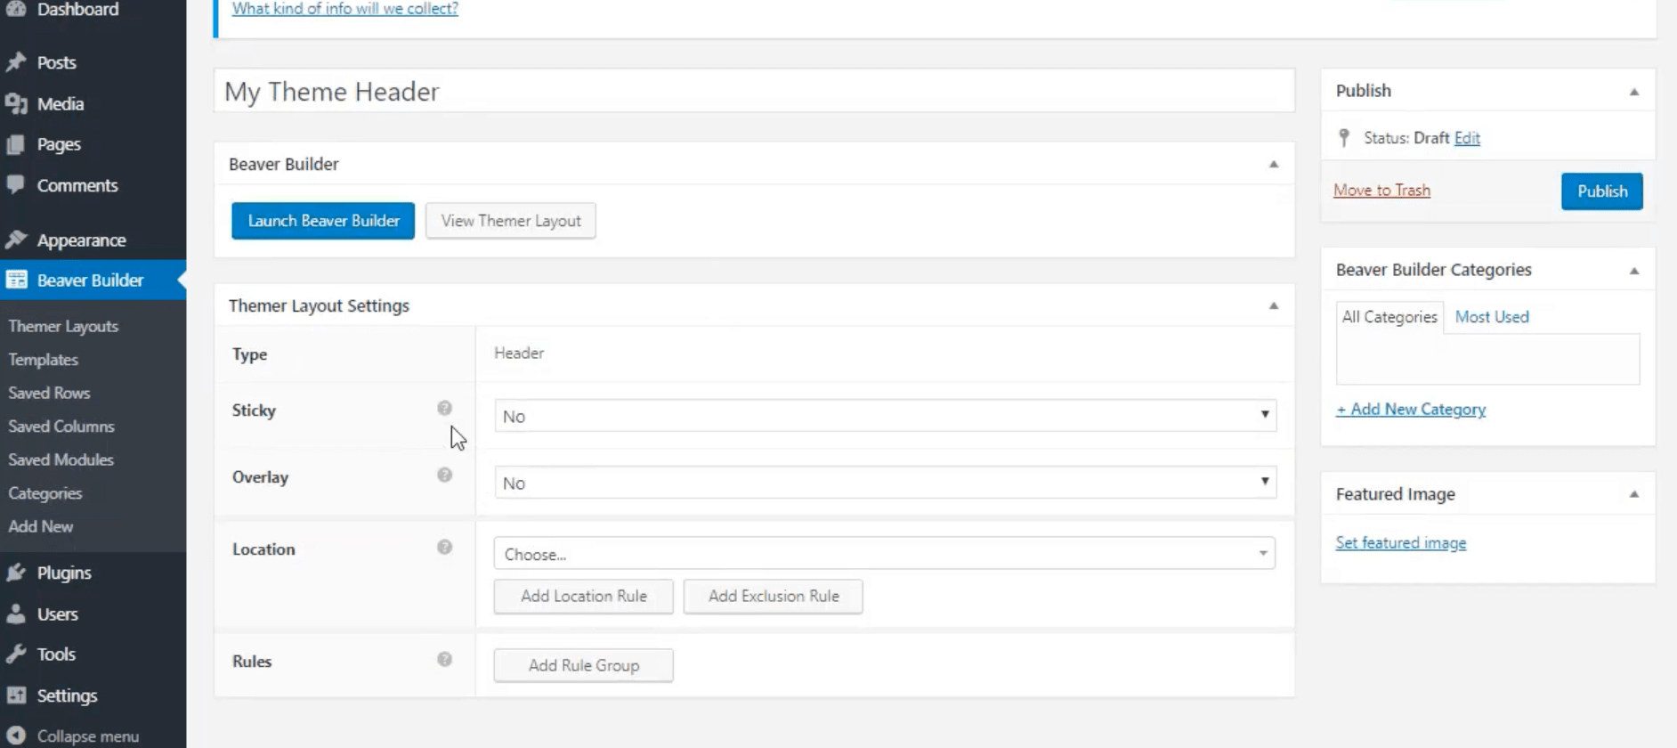The width and height of the screenshot is (1677, 748).
Task: Click Add Exclusion Rule button
Action: [774, 596]
